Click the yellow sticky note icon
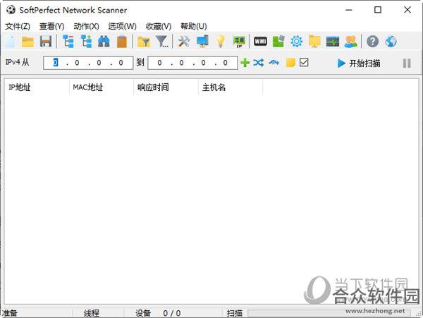Viewport: 423px width, 318px height. 290,63
